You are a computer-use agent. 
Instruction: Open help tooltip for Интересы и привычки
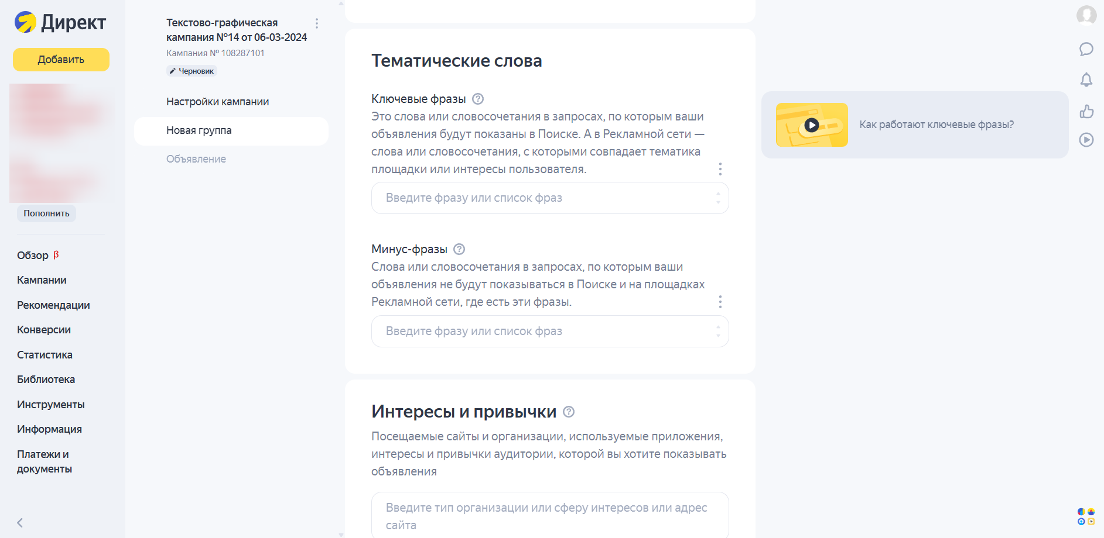tap(568, 412)
